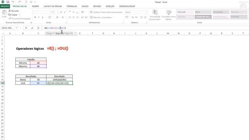249x140 pixels.
Task: Apply the Bom cell style
Action: (203, 12)
